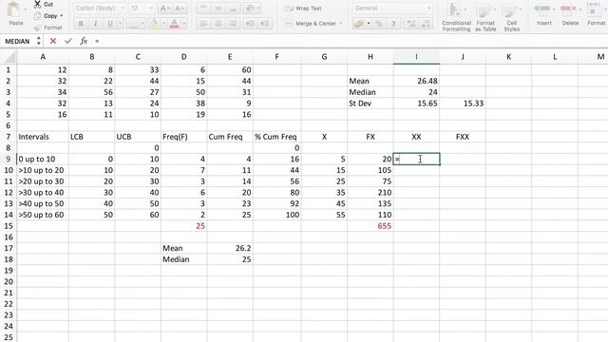Align text left
The width and height of the screenshot is (608, 342).
pos(203,24)
